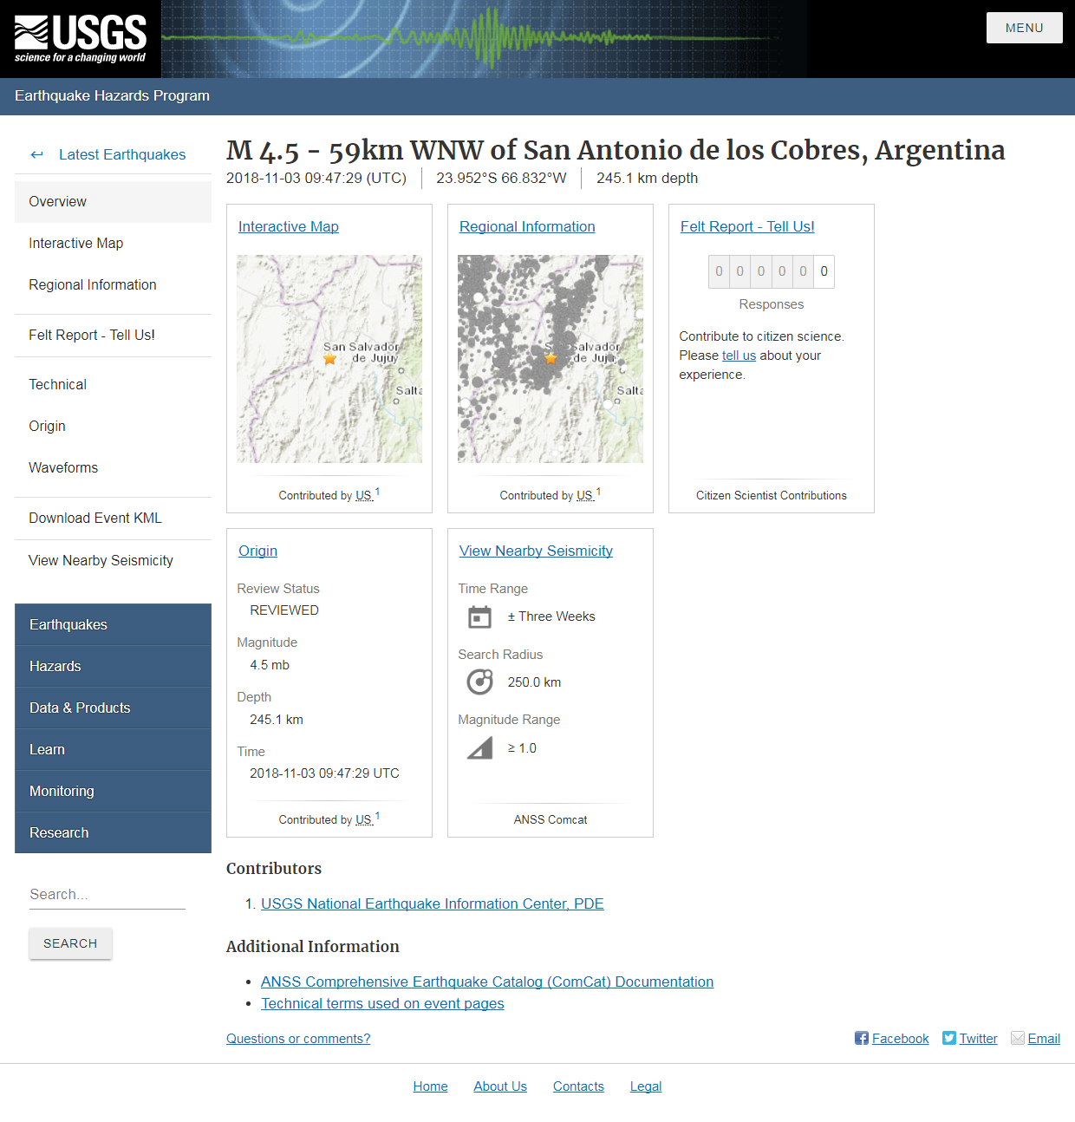The height and width of the screenshot is (1122, 1075).
Task: Click the Email envelope icon
Action: tap(1017, 1038)
